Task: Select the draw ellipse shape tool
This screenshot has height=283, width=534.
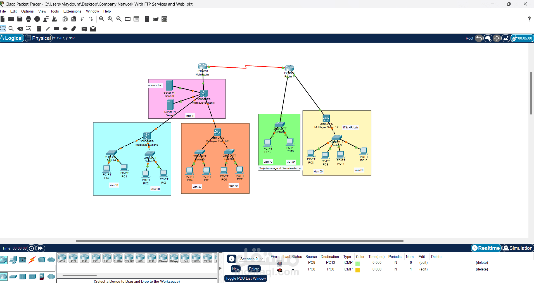Action: 65,29
